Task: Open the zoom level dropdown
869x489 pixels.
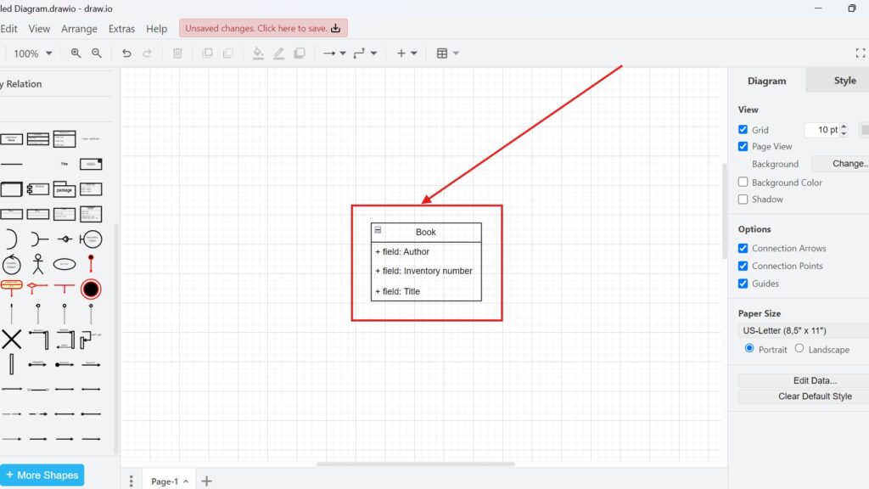Action: coord(32,53)
